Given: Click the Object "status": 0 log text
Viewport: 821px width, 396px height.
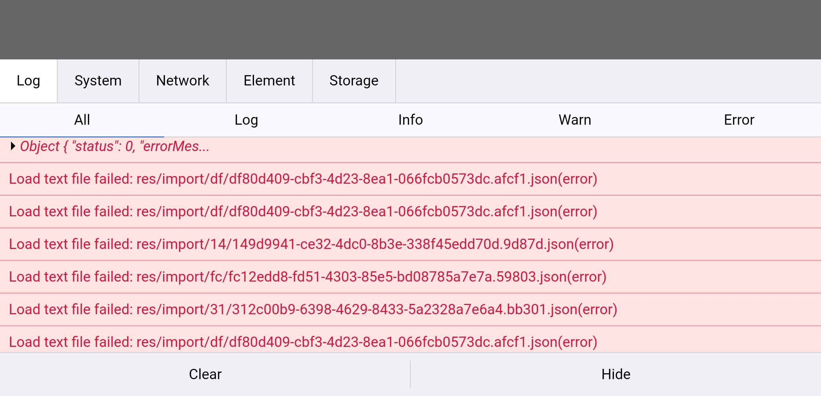Looking at the screenshot, I should click(x=114, y=146).
